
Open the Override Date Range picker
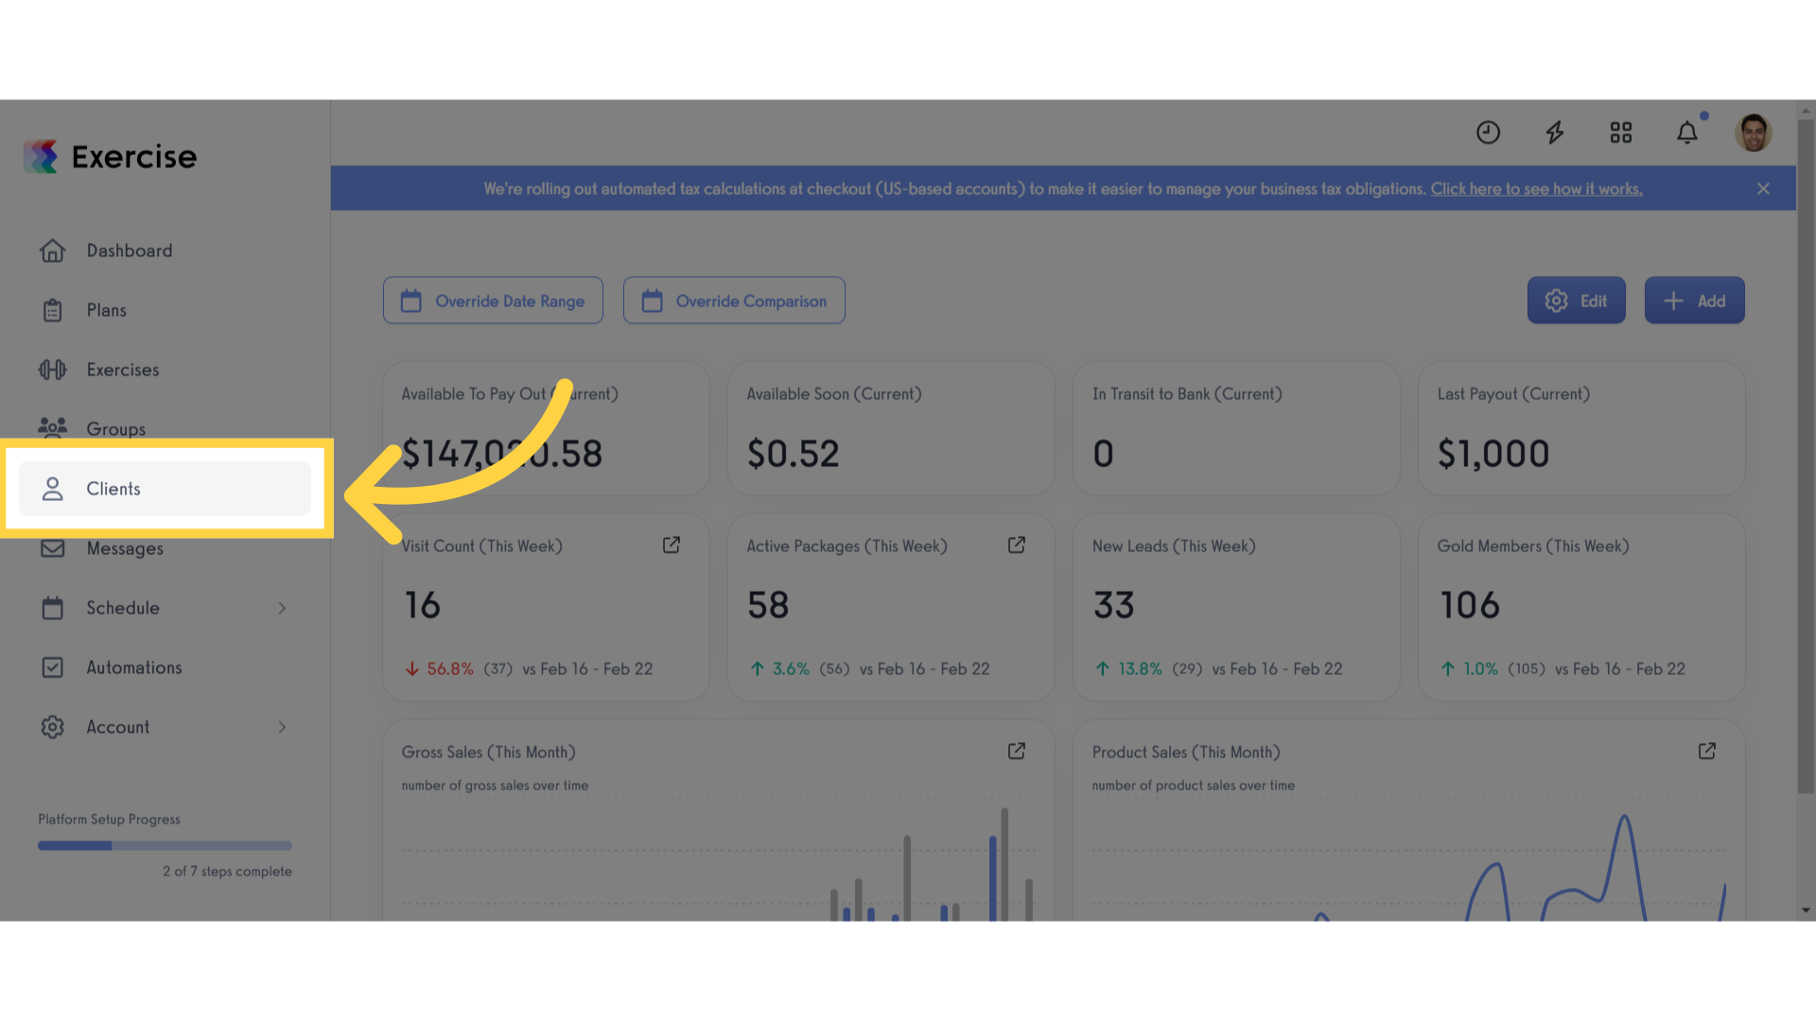tap(493, 301)
